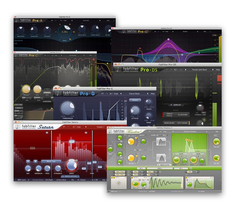Select SPLIT BAND processing in Pro-DS
This screenshot has height=208, width=235.
[x=182, y=123]
